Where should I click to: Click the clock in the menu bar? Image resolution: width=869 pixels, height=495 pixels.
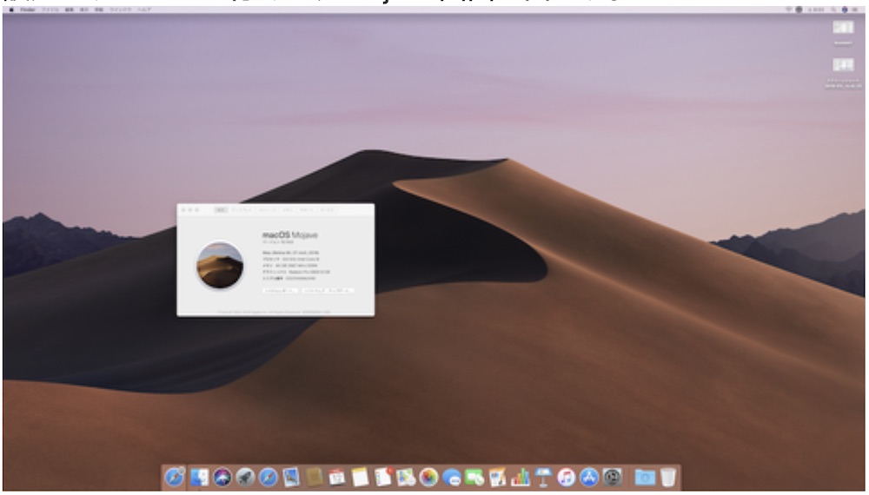pos(816,10)
